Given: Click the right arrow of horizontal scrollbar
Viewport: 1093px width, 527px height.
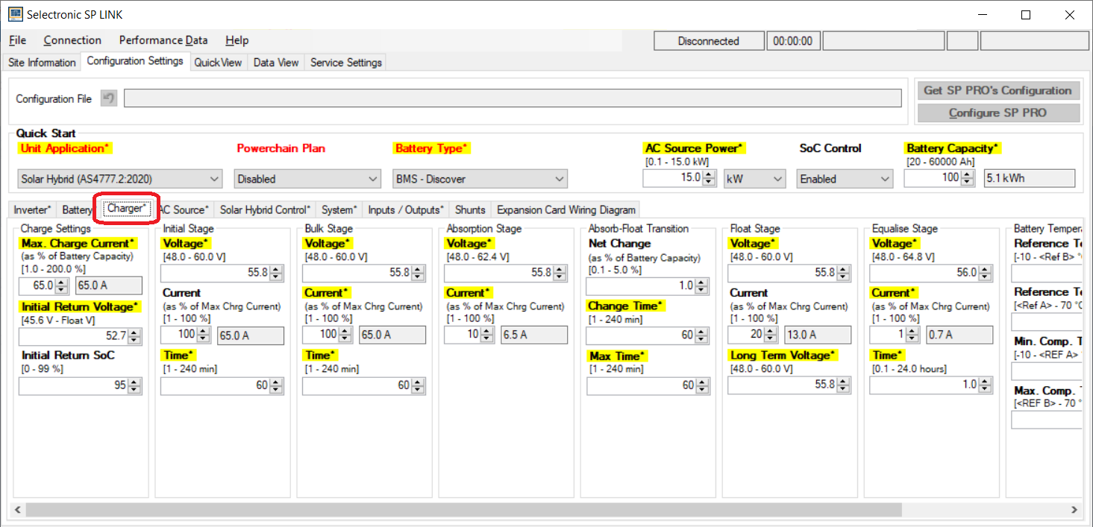Looking at the screenshot, I should click(x=1074, y=510).
